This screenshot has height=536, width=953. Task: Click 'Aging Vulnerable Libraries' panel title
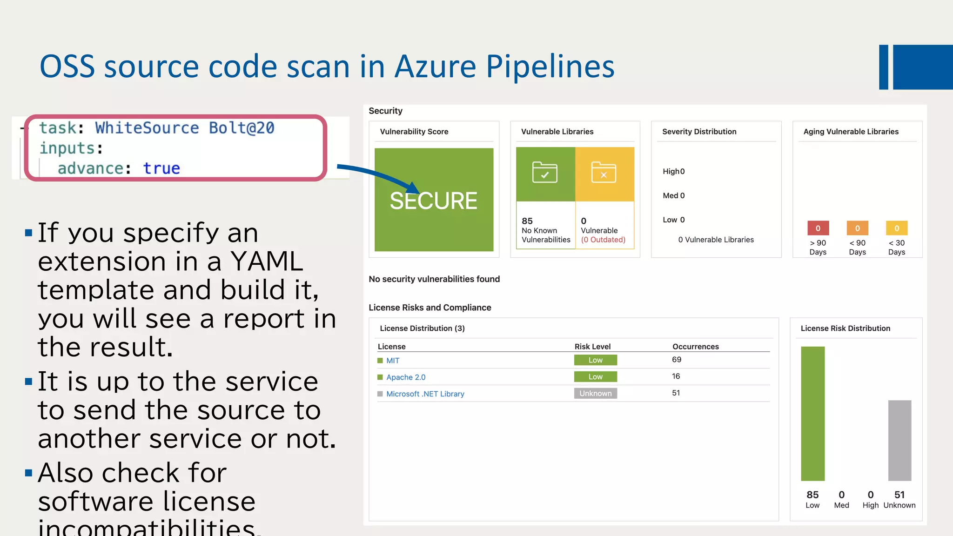(851, 132)
